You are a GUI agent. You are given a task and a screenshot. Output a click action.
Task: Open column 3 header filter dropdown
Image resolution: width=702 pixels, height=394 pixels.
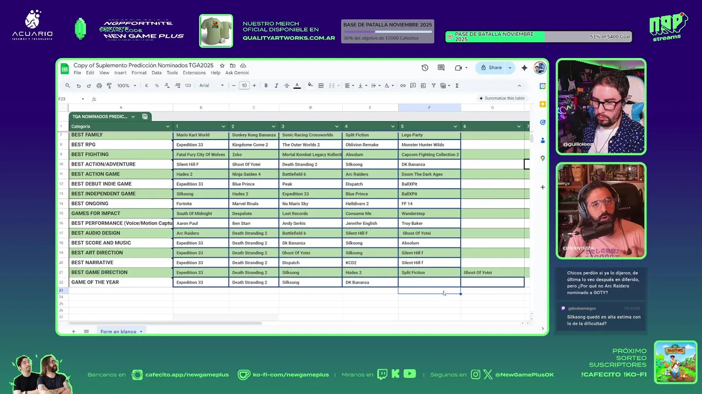337,126
